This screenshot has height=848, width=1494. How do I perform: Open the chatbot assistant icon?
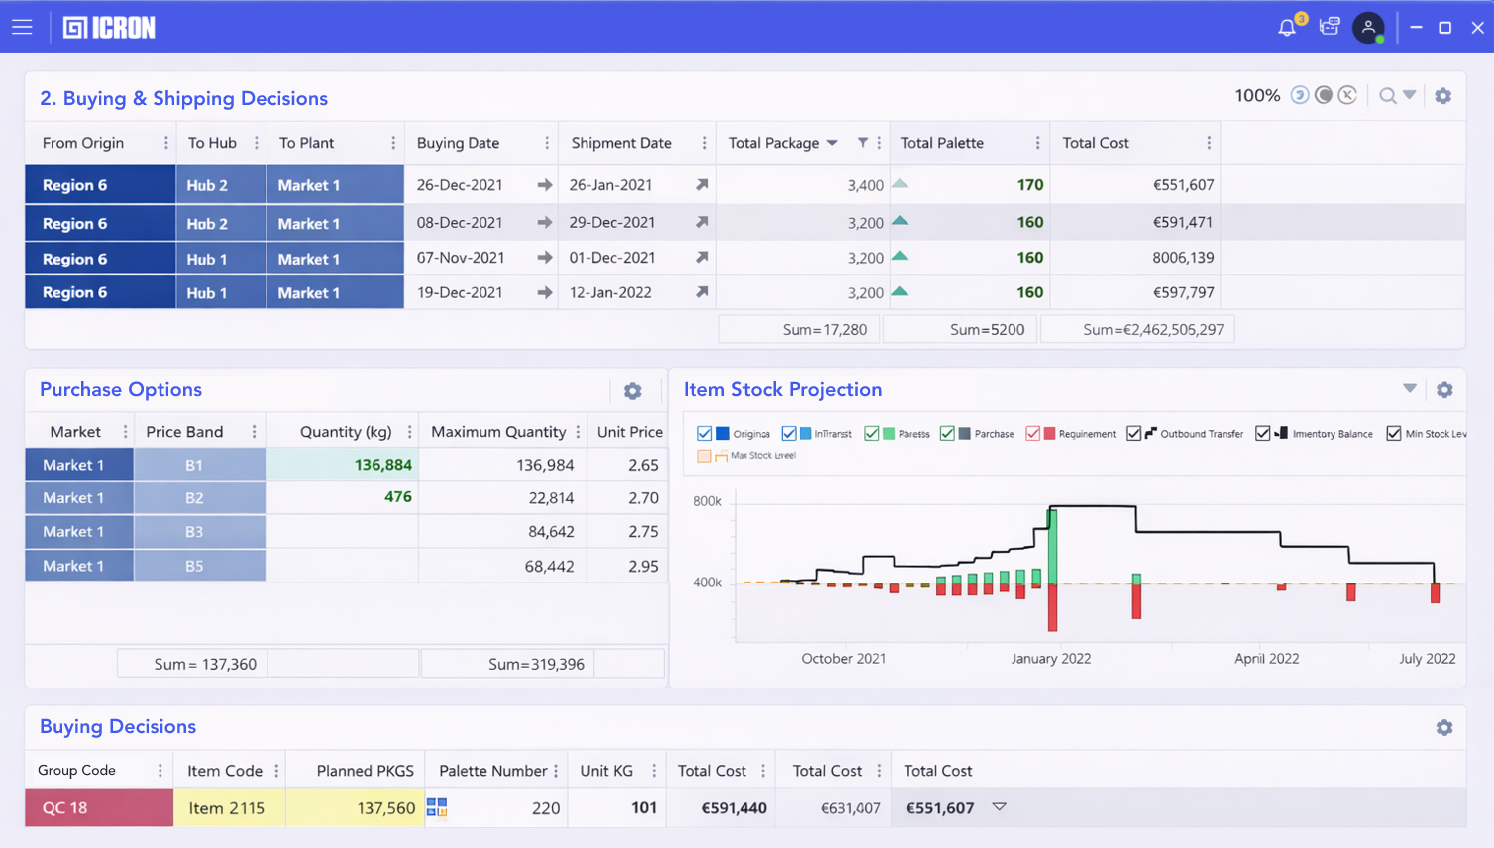(1330, 27)
